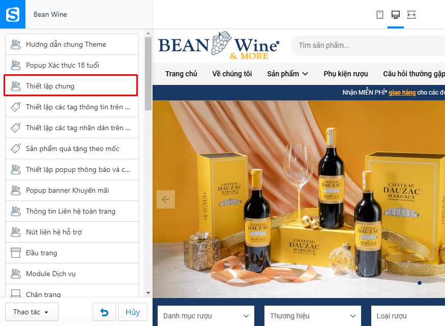445x326 pixels.
Task: Click sidebar scrollbar down arrow
Action: pyautogui.click(x=148, y=293)
